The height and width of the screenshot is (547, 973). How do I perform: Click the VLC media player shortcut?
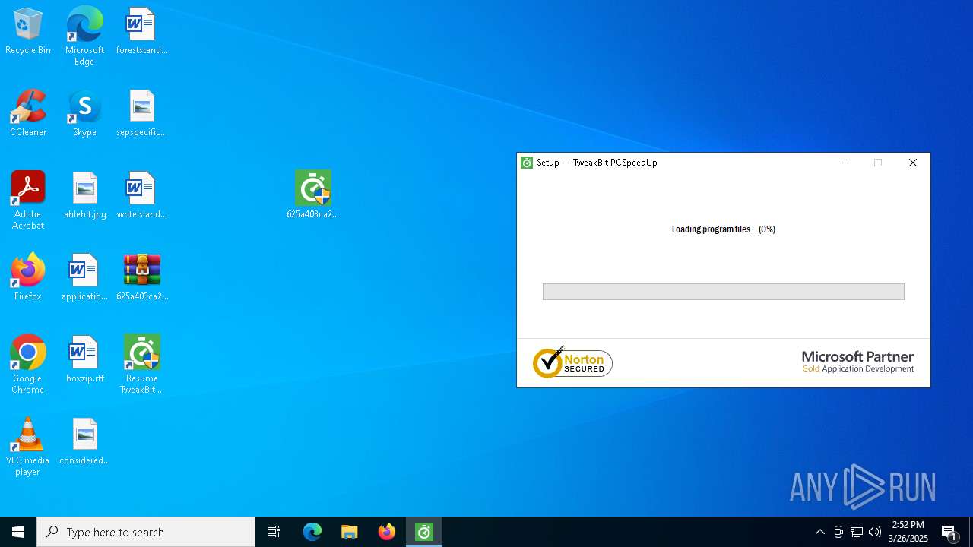coord(28,447)
